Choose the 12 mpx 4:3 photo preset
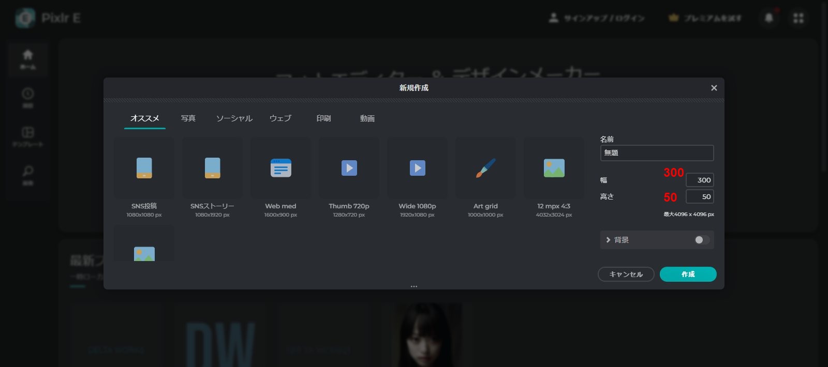The image size is (828, 367). (554, 168)
